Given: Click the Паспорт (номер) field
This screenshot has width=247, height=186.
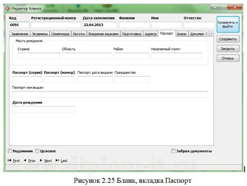Looking at the screenshot, I should click(x=59, y=79).
